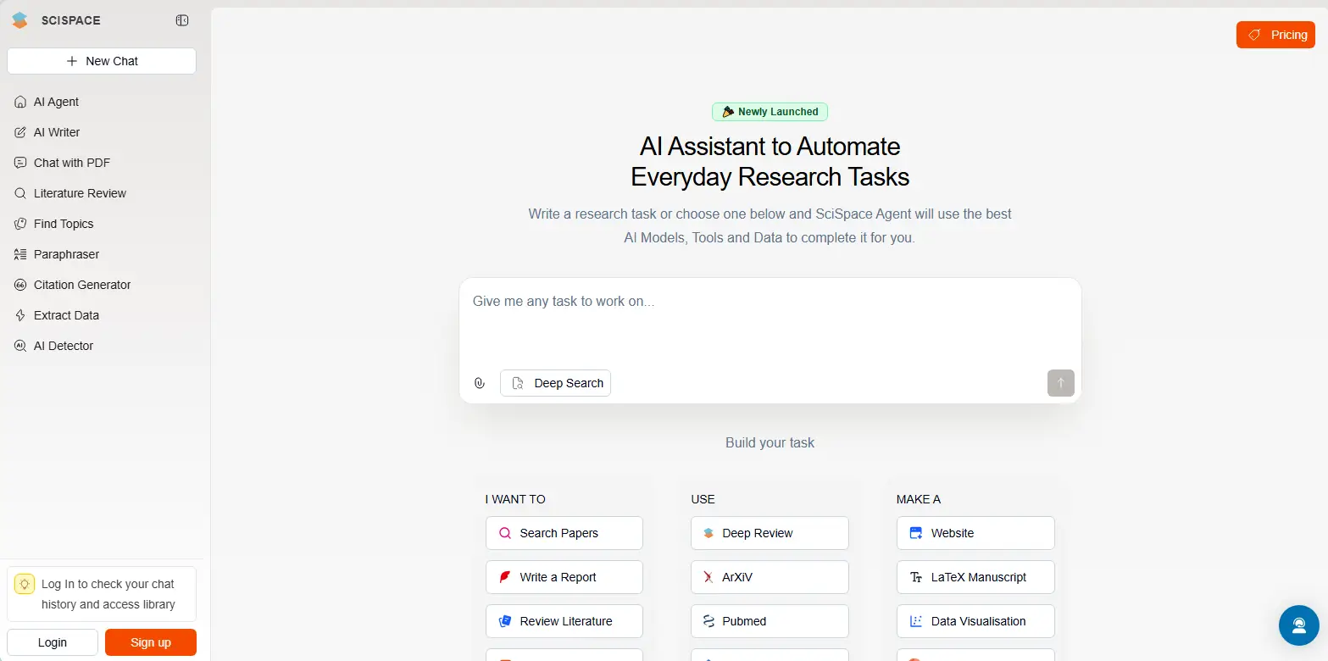Click the Literature Review magnifier icon
Image resolution: width=1328 pixels, height=661 pixels.
(x=20, y=193)
